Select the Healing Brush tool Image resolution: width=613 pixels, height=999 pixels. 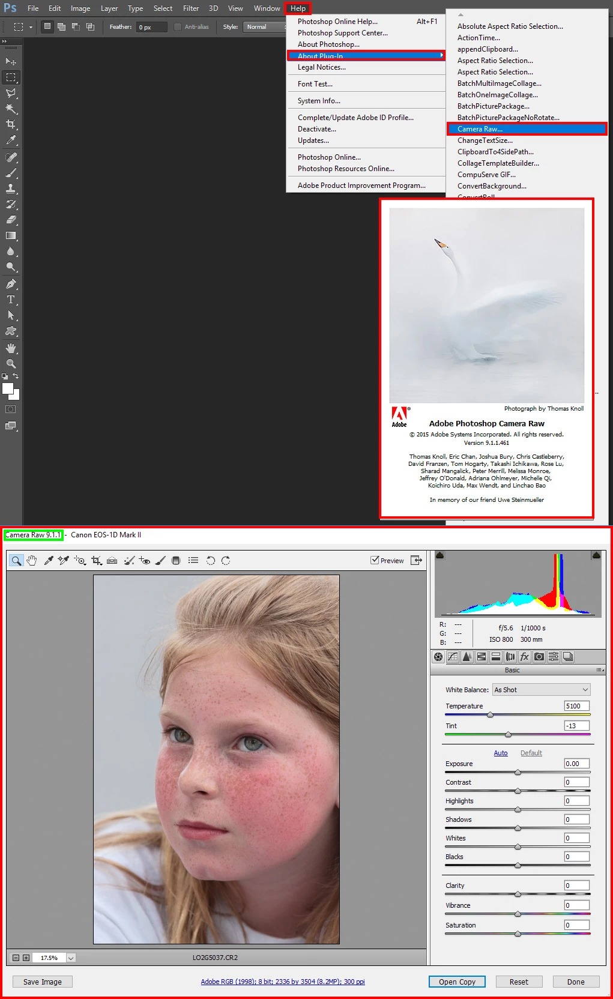pyautogui.click(x=11, y=157)
